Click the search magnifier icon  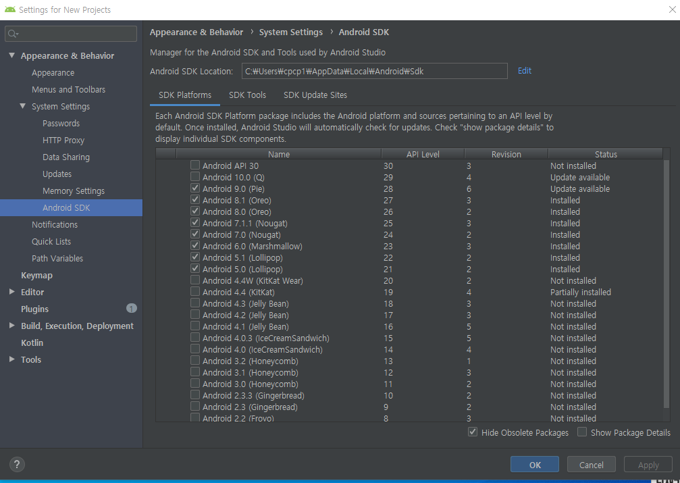(x=13, y=34)
